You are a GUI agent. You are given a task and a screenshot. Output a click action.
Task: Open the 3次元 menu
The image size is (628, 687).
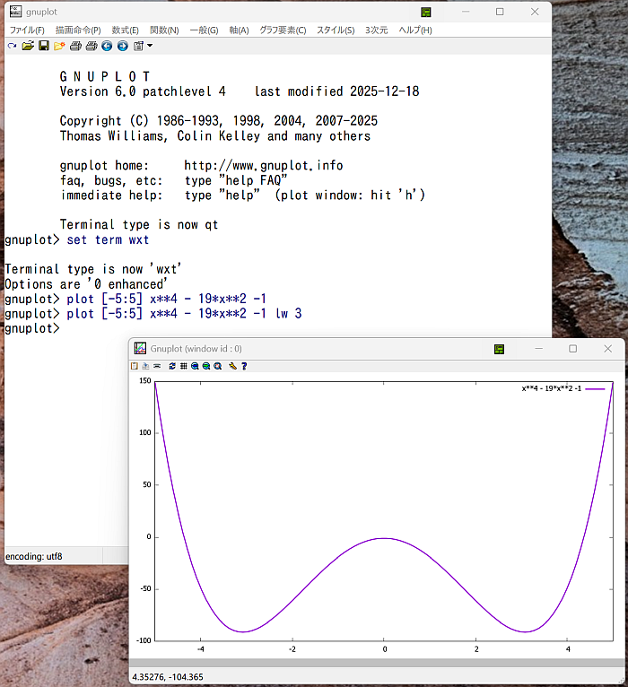(377, 30)
